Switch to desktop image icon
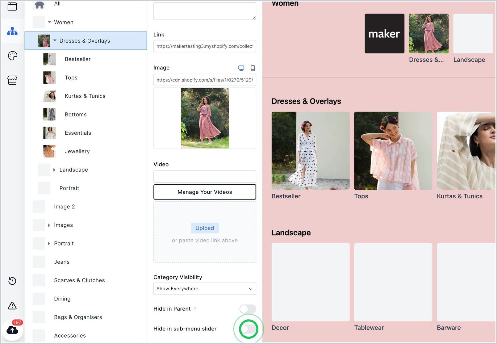The image size is (497, 344). point(241,68)
